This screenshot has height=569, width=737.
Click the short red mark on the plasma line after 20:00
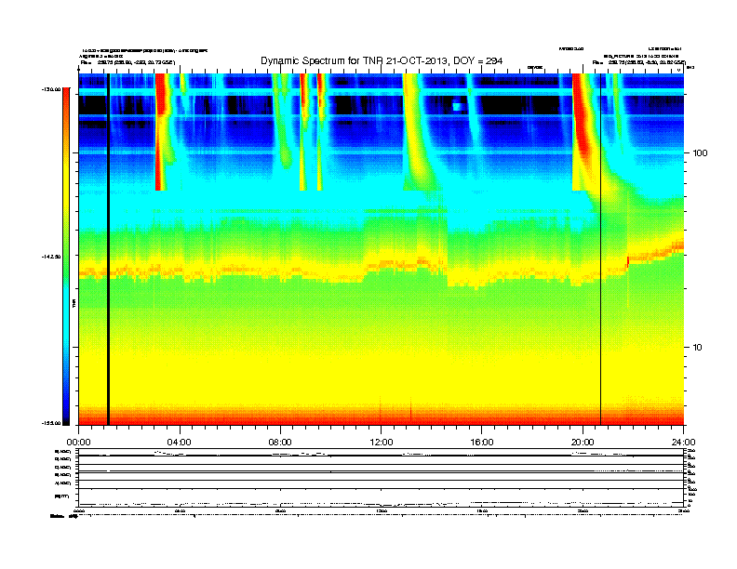[x=628, y=261]
